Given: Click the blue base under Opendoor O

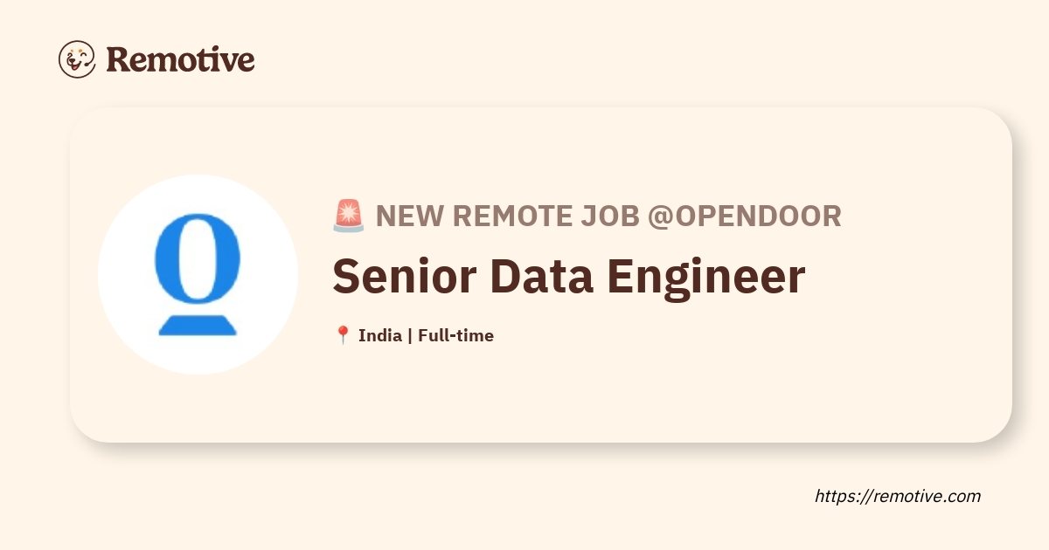Looking at the screenshot, I should coord(198,324).
